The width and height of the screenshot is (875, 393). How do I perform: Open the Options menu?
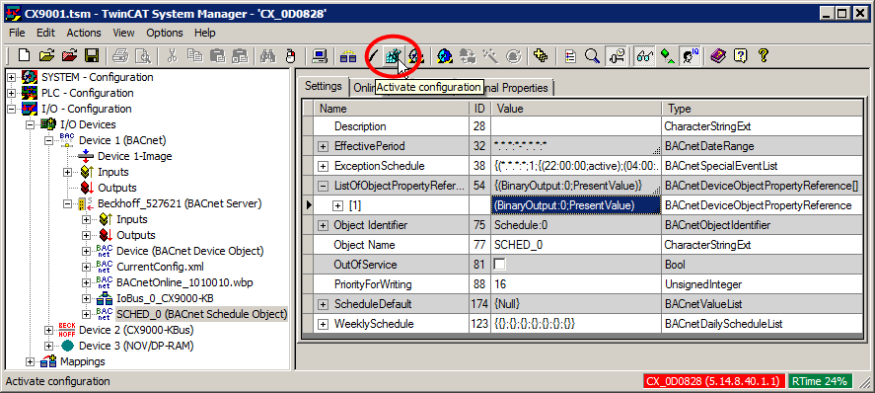[165, 33]
